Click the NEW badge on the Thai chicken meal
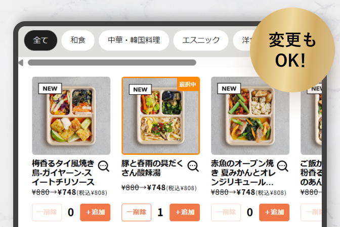 (x=50, y=88)
